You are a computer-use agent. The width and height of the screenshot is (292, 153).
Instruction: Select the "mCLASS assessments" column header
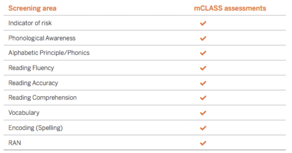pos(230,8)
